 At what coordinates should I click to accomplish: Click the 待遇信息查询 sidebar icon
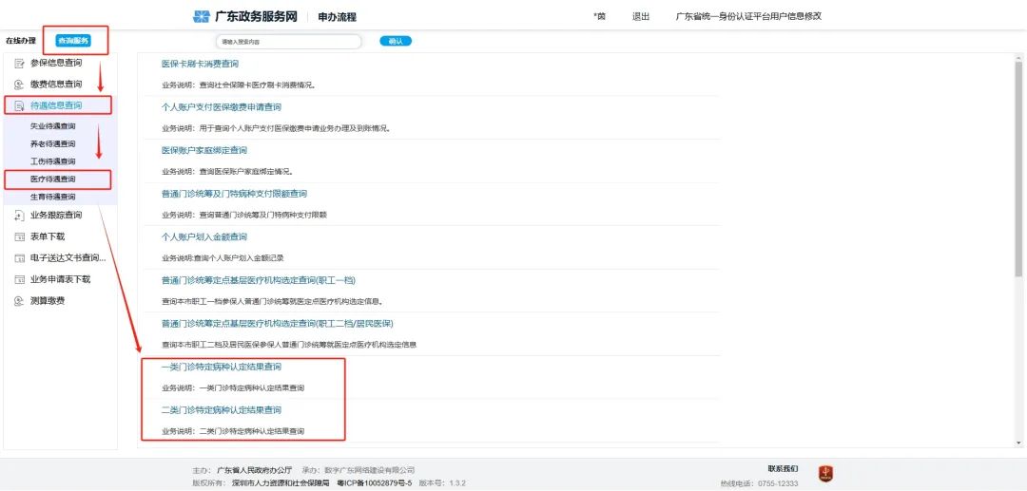coord(19,105)
